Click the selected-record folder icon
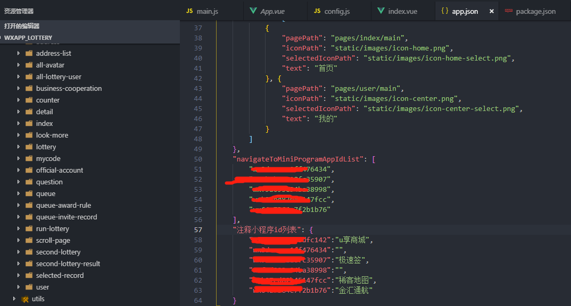Viewport: 571px width, 306px height. point(29,276)
